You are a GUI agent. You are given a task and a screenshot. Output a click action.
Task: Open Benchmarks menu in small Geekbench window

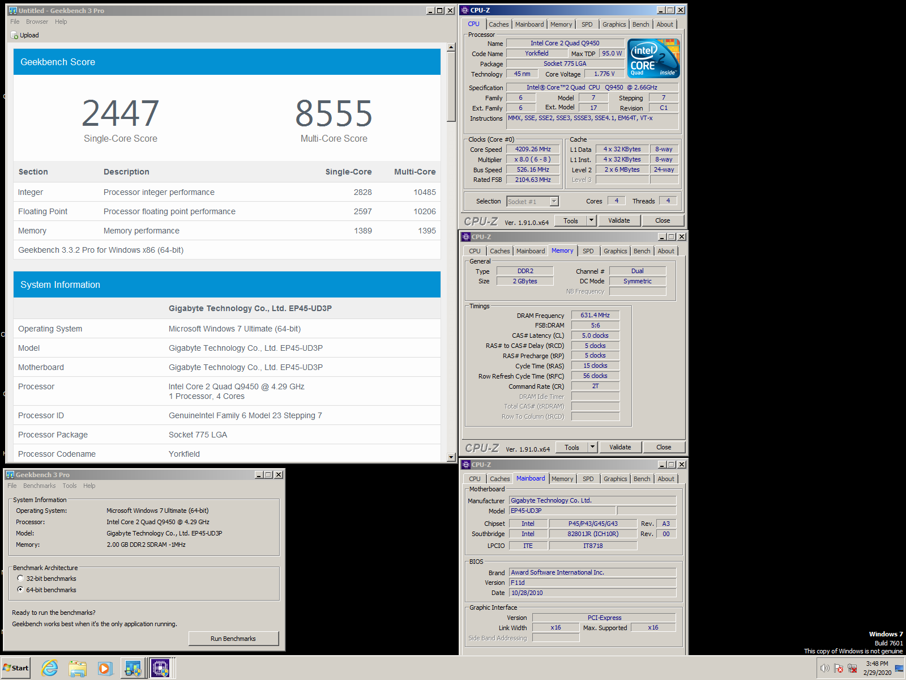(x=40, y=486)
